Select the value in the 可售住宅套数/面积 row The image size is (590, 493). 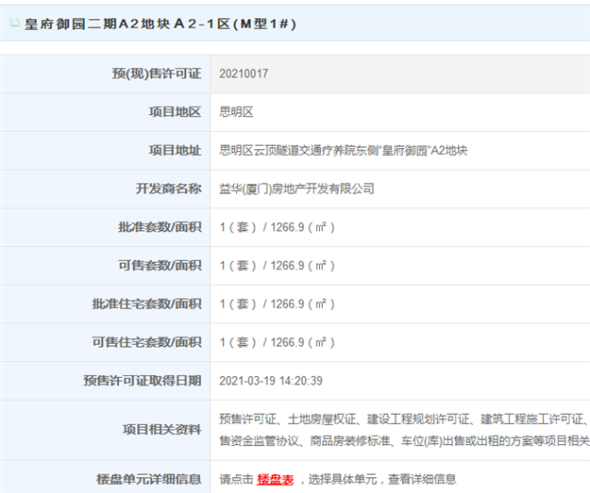tap(277, 342)
